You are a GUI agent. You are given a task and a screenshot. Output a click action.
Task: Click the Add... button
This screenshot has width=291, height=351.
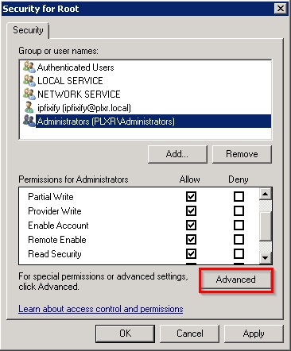click(x=177, y=154)
